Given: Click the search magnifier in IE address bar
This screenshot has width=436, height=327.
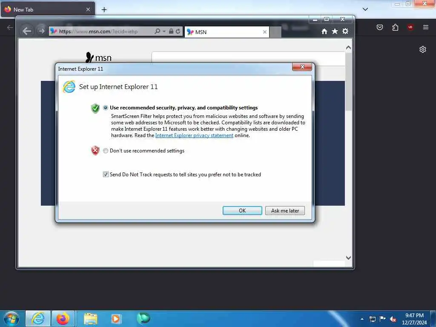Looking at the screenshot, I should coord(157,31).
